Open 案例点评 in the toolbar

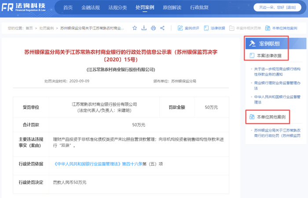pos(192,28)
